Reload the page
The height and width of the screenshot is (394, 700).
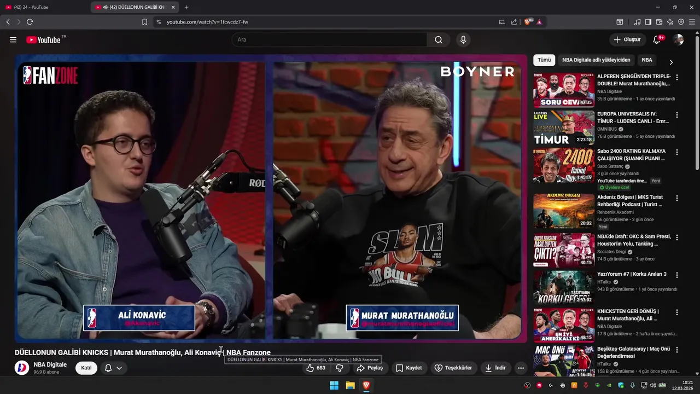tap(30, 22)
